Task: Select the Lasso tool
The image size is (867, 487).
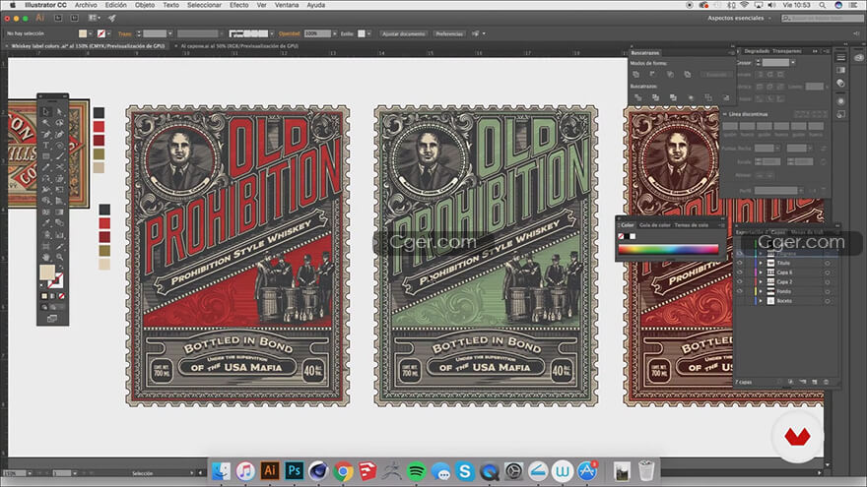Action: (59, 123)
